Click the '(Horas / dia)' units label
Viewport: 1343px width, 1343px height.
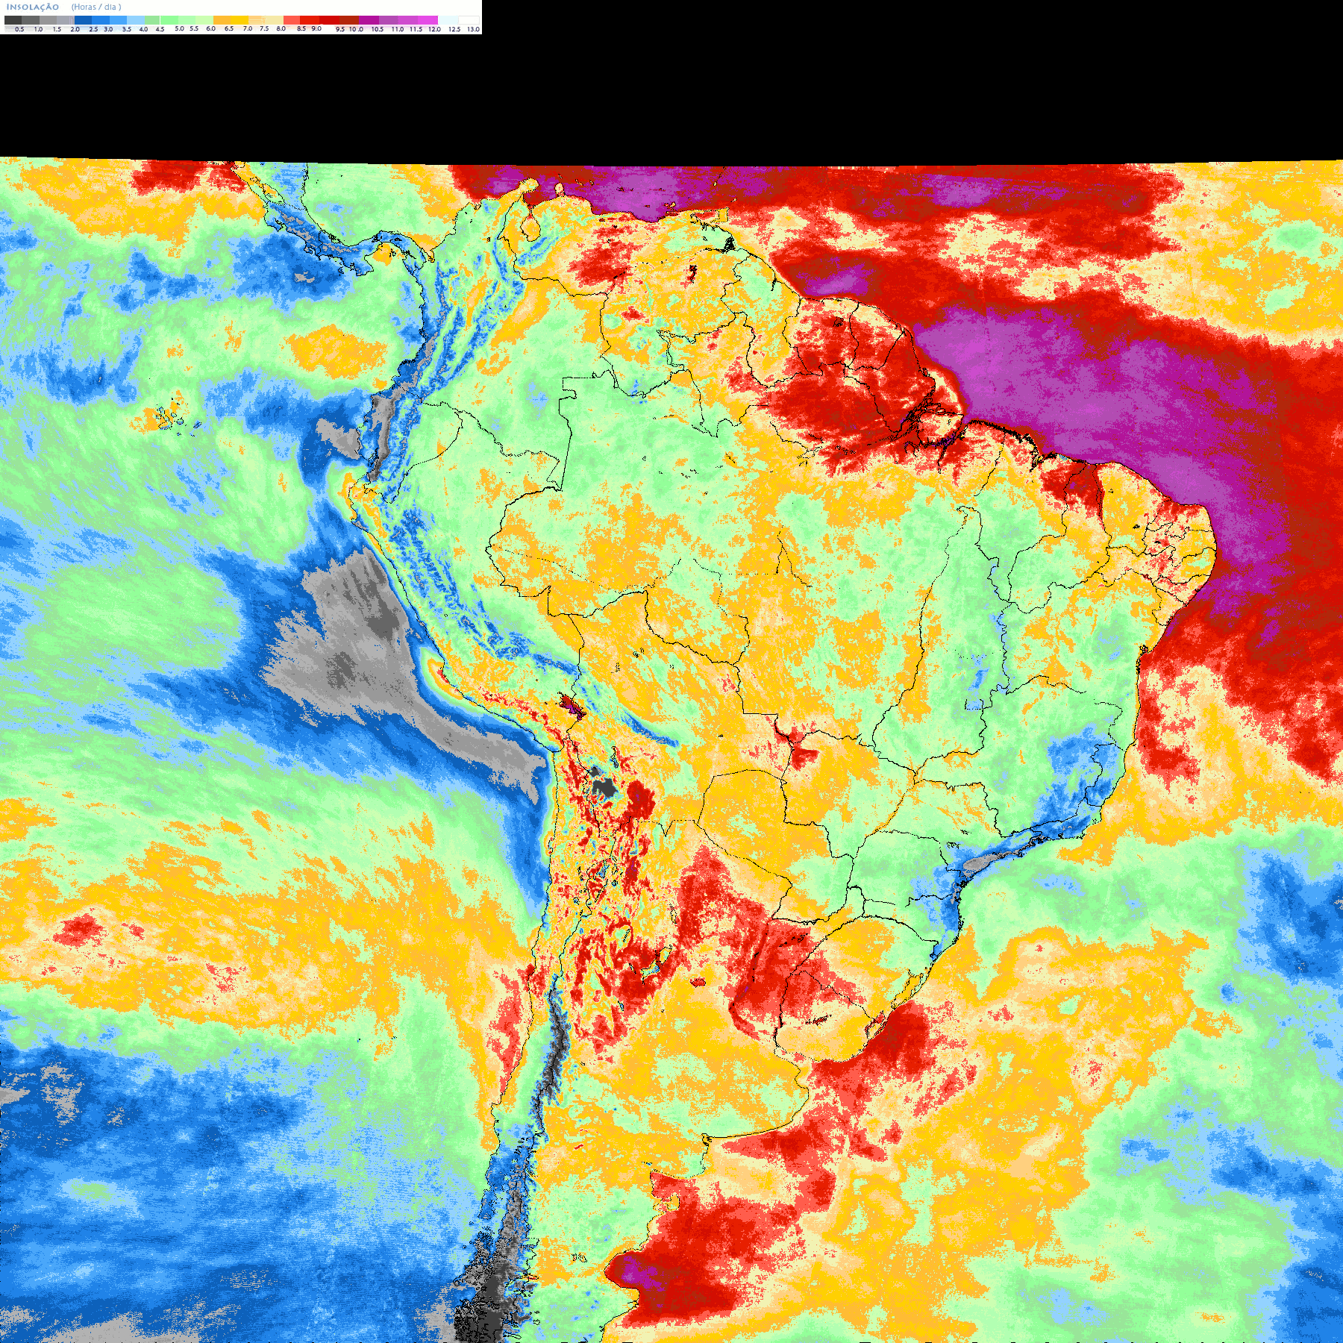[96, 7]
